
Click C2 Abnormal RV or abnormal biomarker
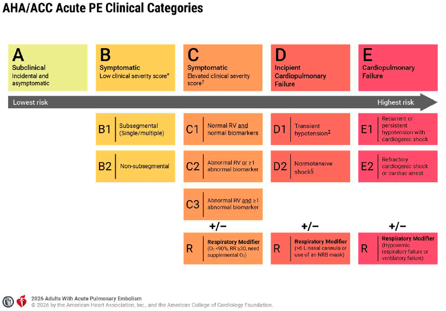pos(223,166)
